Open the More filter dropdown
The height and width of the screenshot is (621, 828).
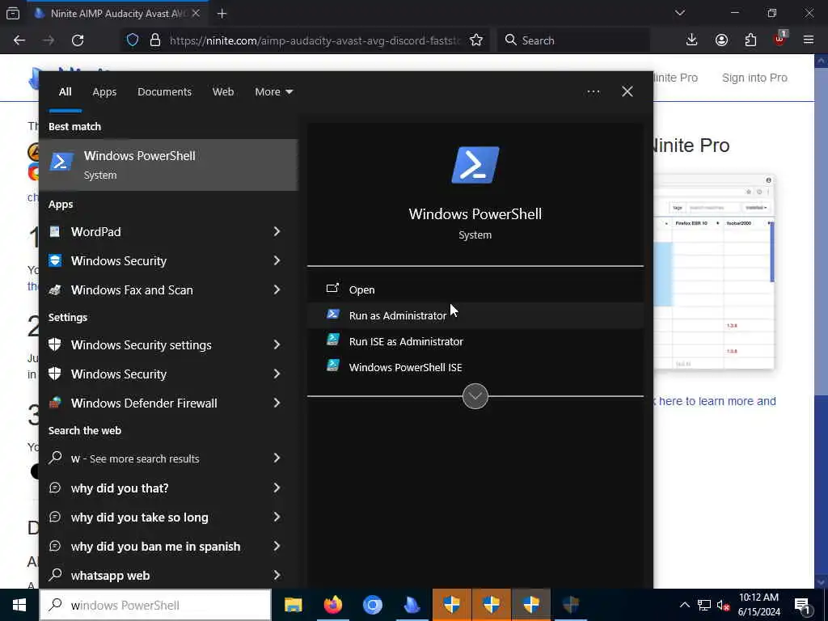[273, 92]
